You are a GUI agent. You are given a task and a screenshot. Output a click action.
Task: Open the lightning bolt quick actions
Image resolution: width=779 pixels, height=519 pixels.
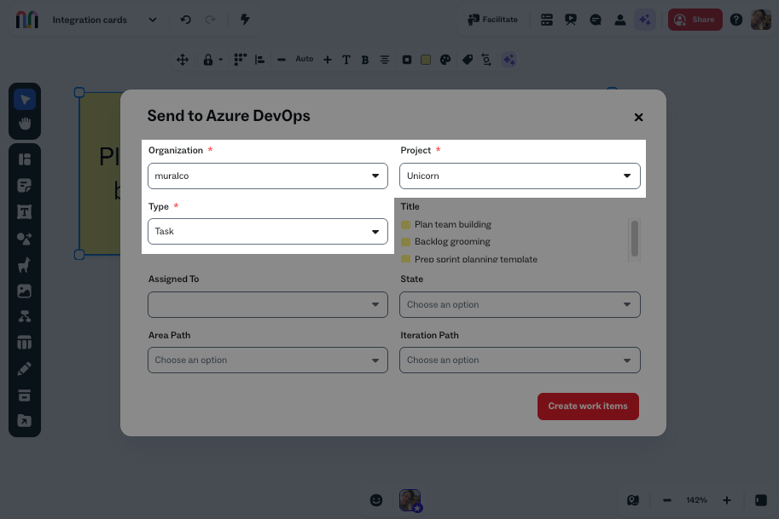[245, 20]
